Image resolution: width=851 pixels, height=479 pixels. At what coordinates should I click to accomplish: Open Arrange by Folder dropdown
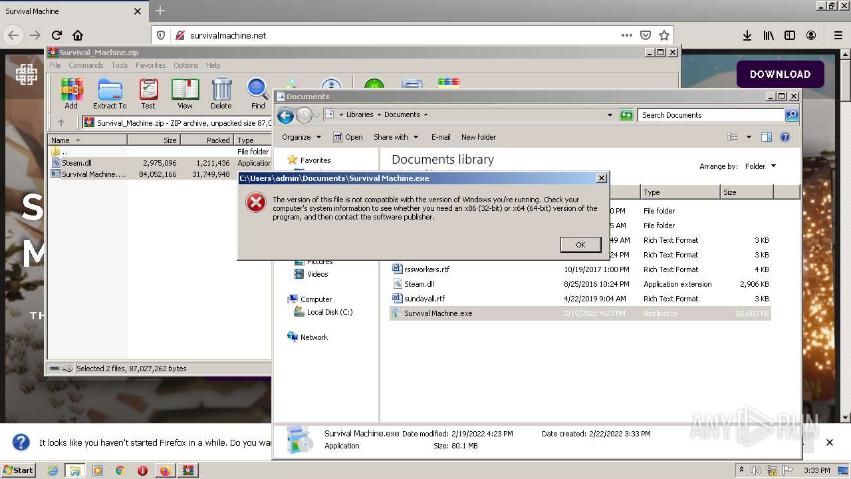point(760,166)
